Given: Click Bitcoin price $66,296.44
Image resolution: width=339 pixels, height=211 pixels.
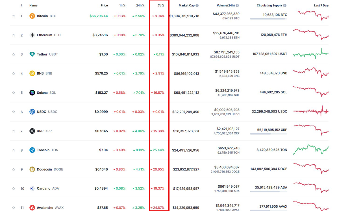Looking at the screenshot, I should [99, 16].
